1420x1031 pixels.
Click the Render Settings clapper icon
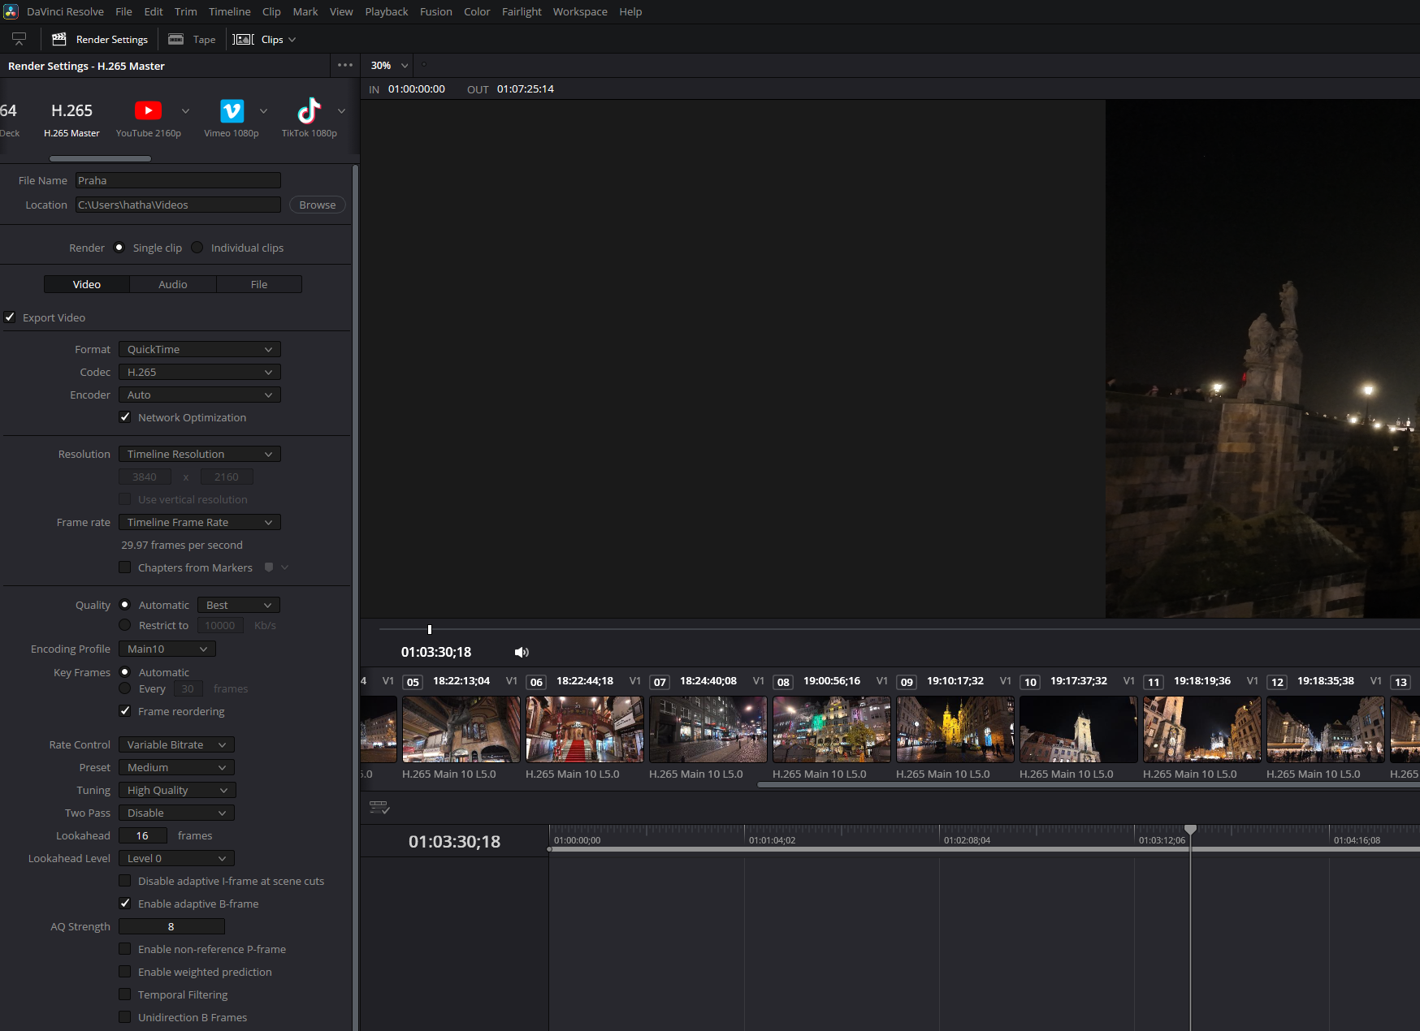(59, 39)
